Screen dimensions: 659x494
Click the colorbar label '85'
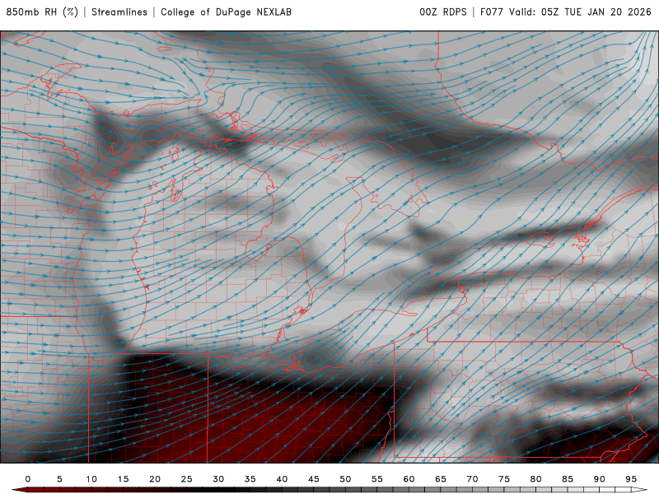[x=568, y=479]
